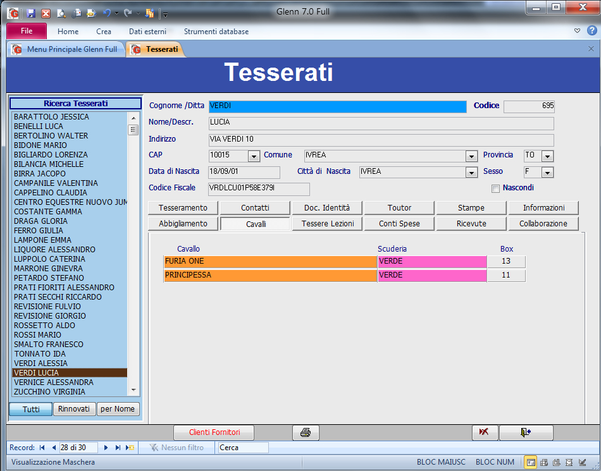Open the Customize Quick Access Toolbar arrow
The height and width of the screenshot is (471, 601).
pos(165,15)
